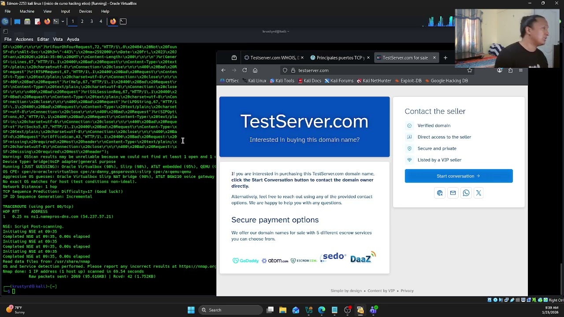Open the VirtualBox Help menu
Image resolution: width=564 pixels, height=317 pixels.
105,11
